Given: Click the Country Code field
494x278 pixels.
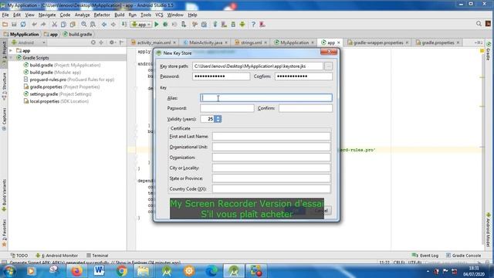Looking at the screenshot, I should [x=271, y=188].
